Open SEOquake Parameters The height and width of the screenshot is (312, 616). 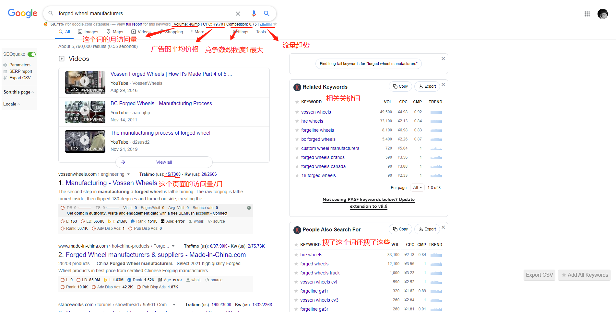[x=17, y=65]
